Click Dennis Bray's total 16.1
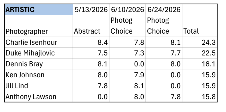 tap(200, 64)
